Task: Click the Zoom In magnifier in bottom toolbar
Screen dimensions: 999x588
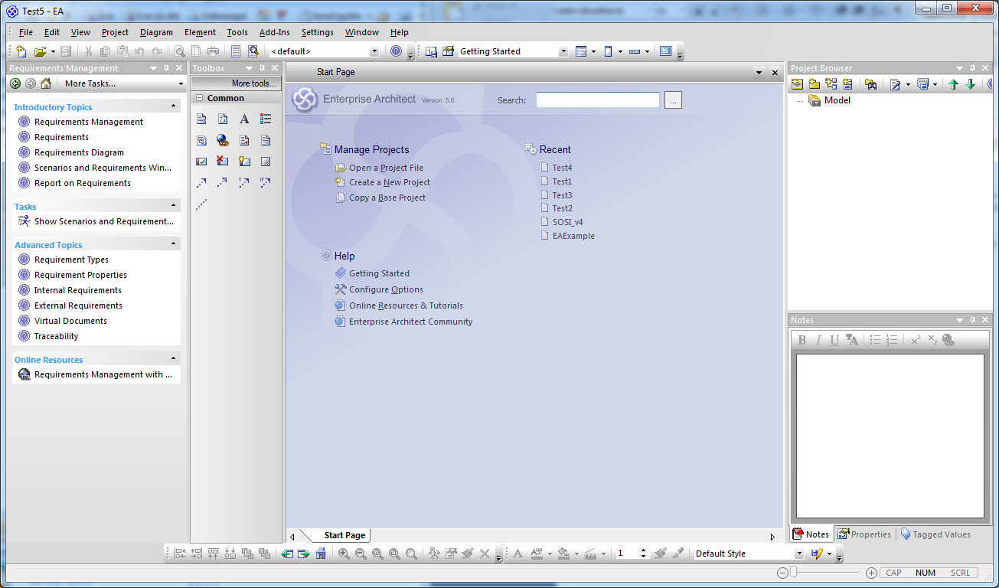Action: point(344,554)
